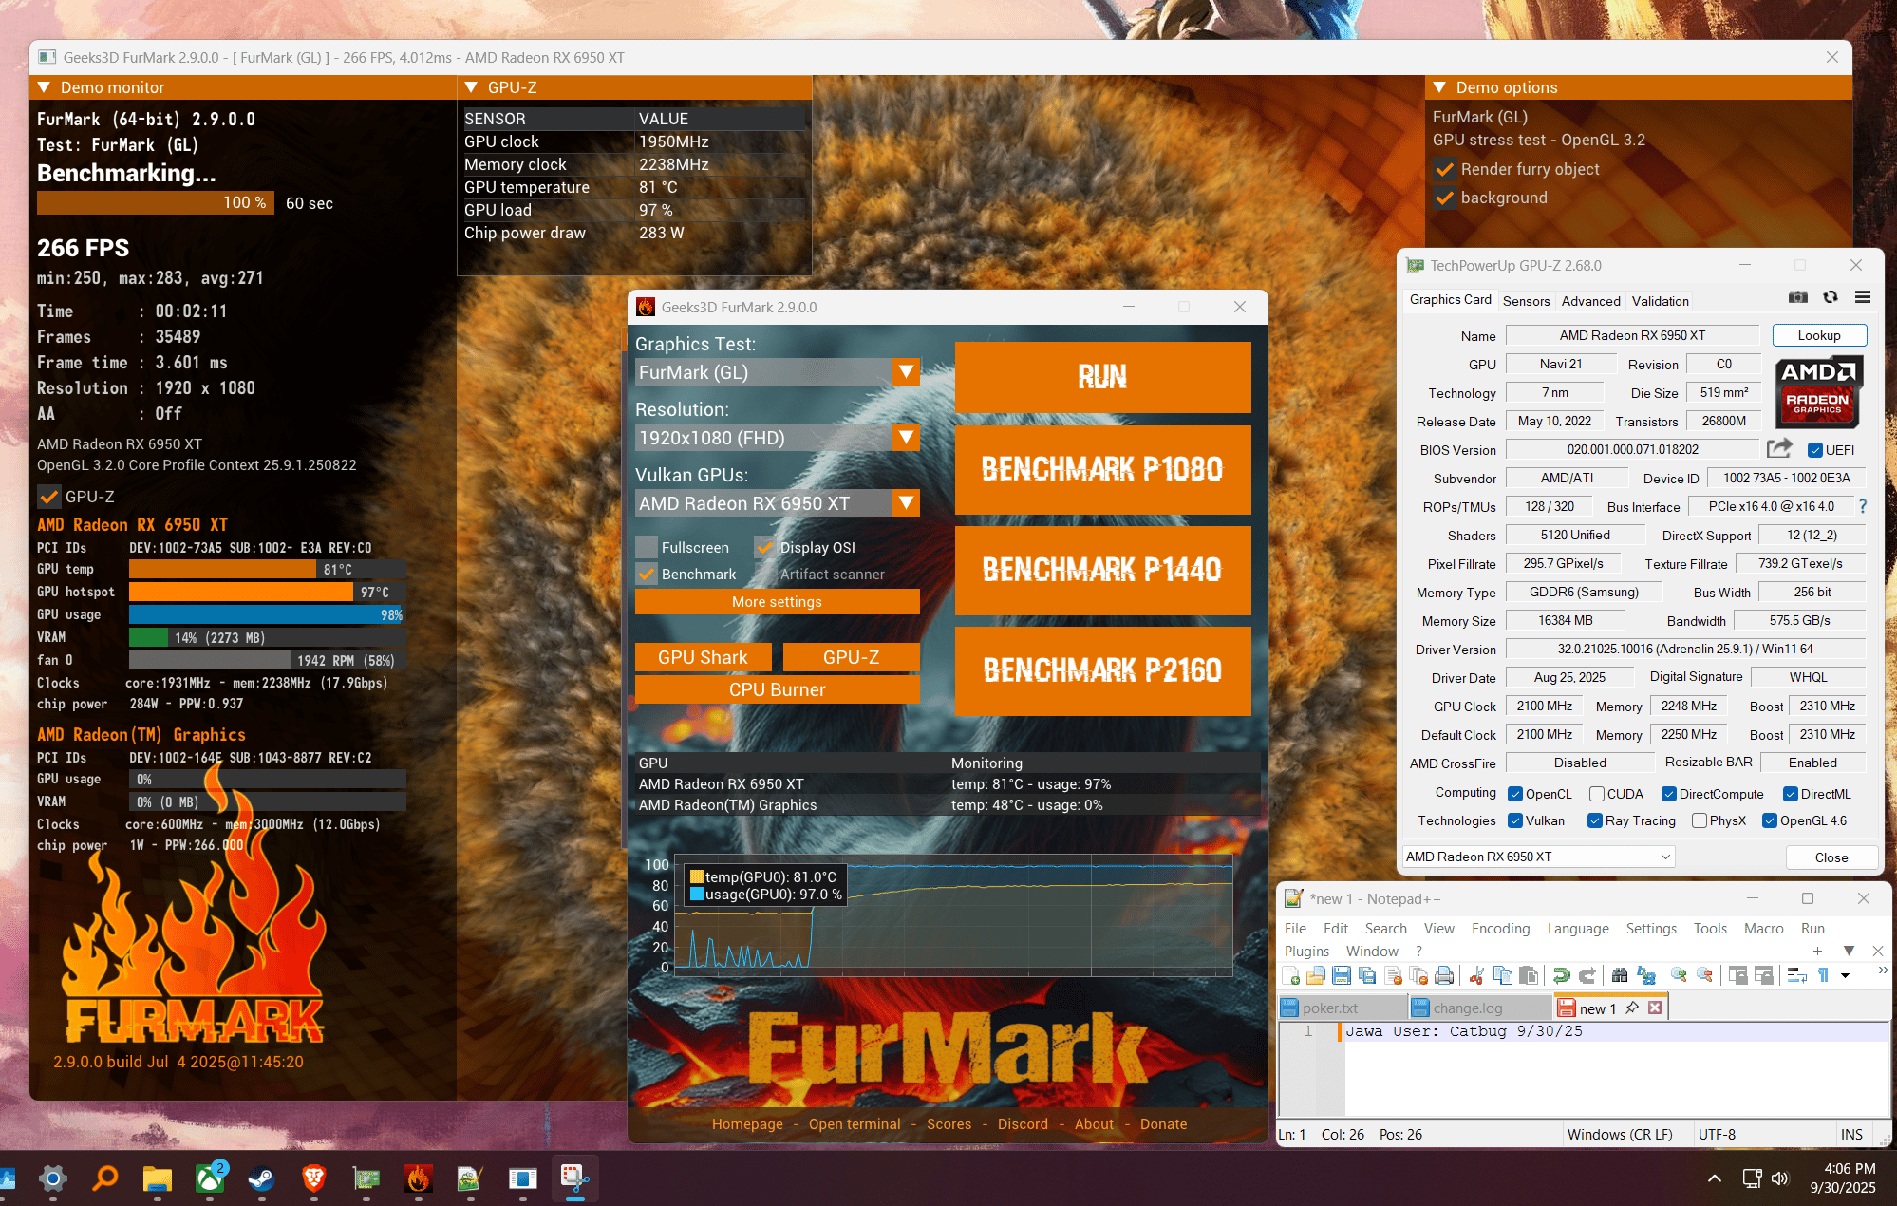Click the Save icon in Notepad++ toolbar
The height and width of the screenshot is (1206, 1897).
point(1342,975)
